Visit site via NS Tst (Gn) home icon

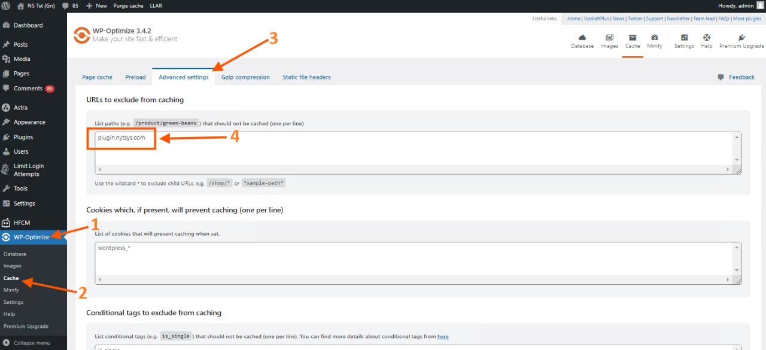click(x=21, y=5)
